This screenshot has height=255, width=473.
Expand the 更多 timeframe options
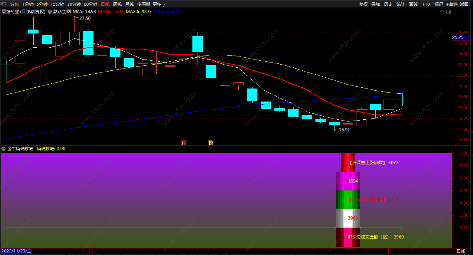159,4
